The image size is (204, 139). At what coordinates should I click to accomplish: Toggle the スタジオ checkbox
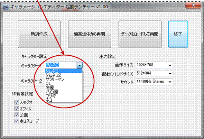click(x=17, y=102)
